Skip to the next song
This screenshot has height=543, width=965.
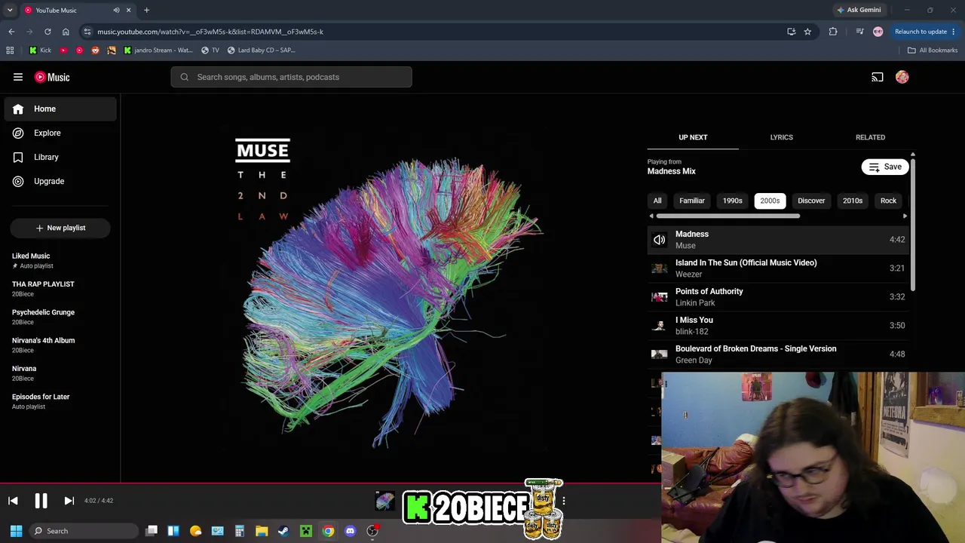(x=69, y=501)
